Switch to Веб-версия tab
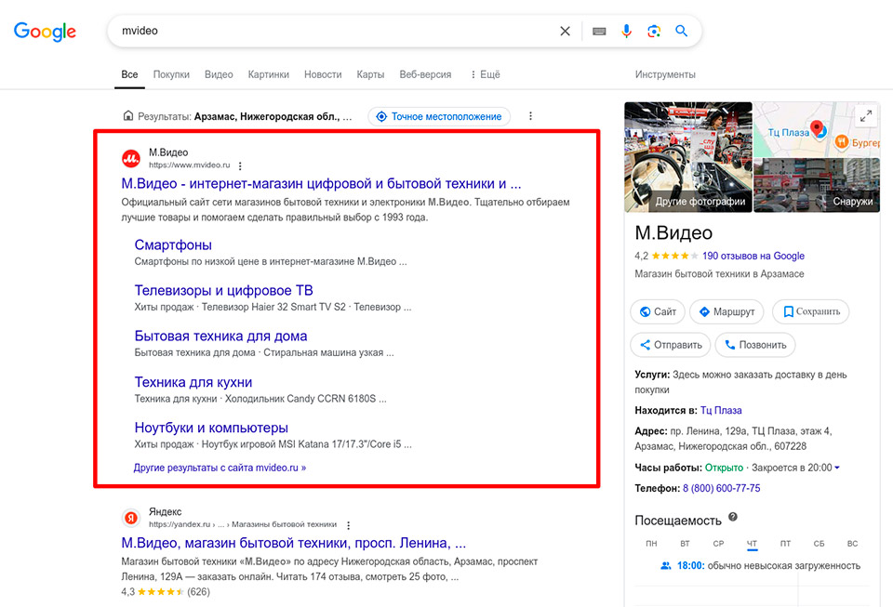 425,74
